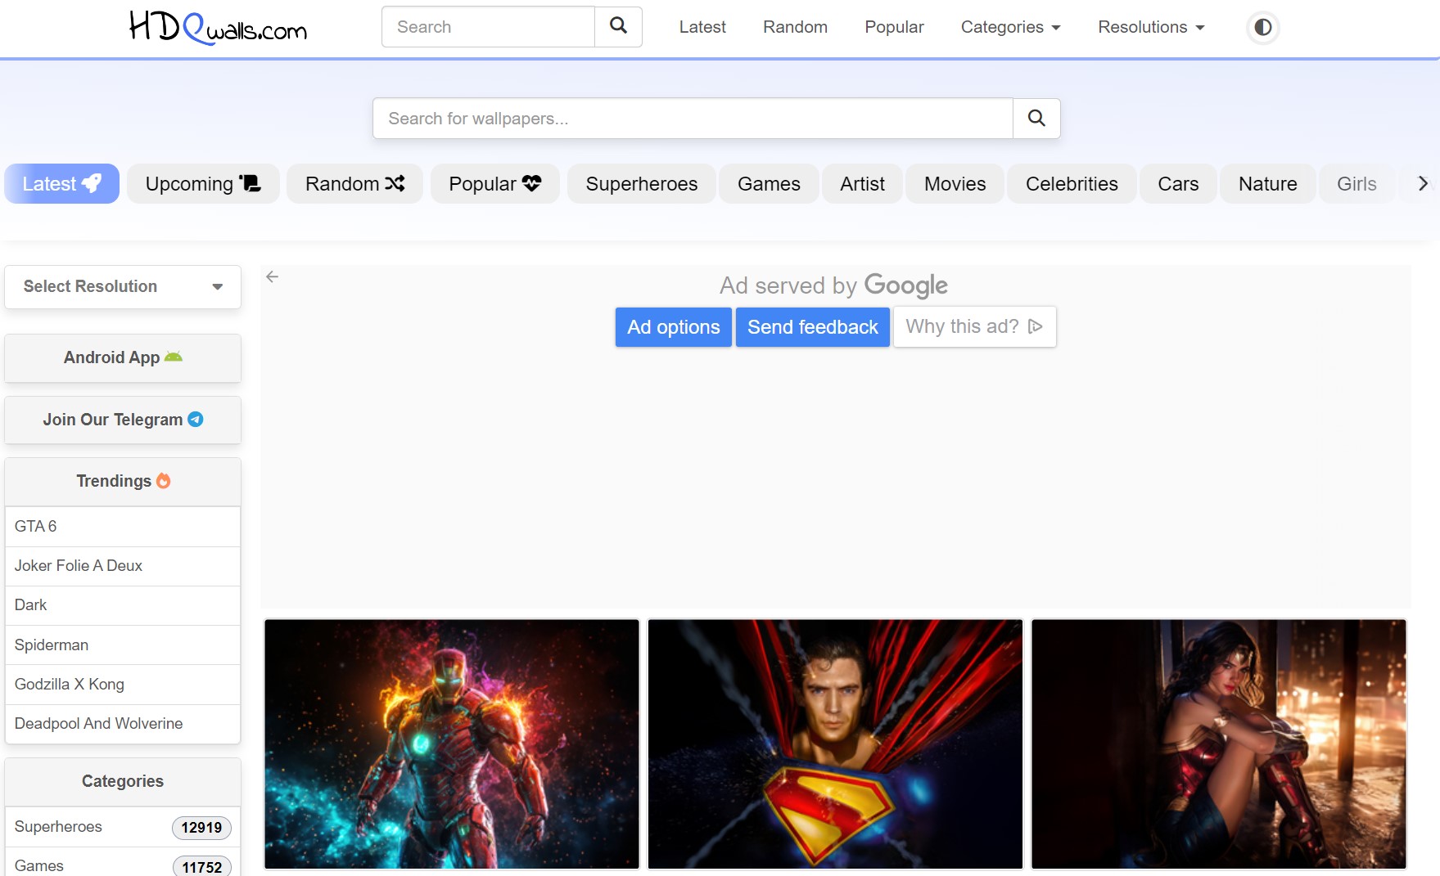Image resolution: width=1440 pixels, height=876 pixels.
Task: Open the Dark trending link
Action: click(x=123, y=605)
